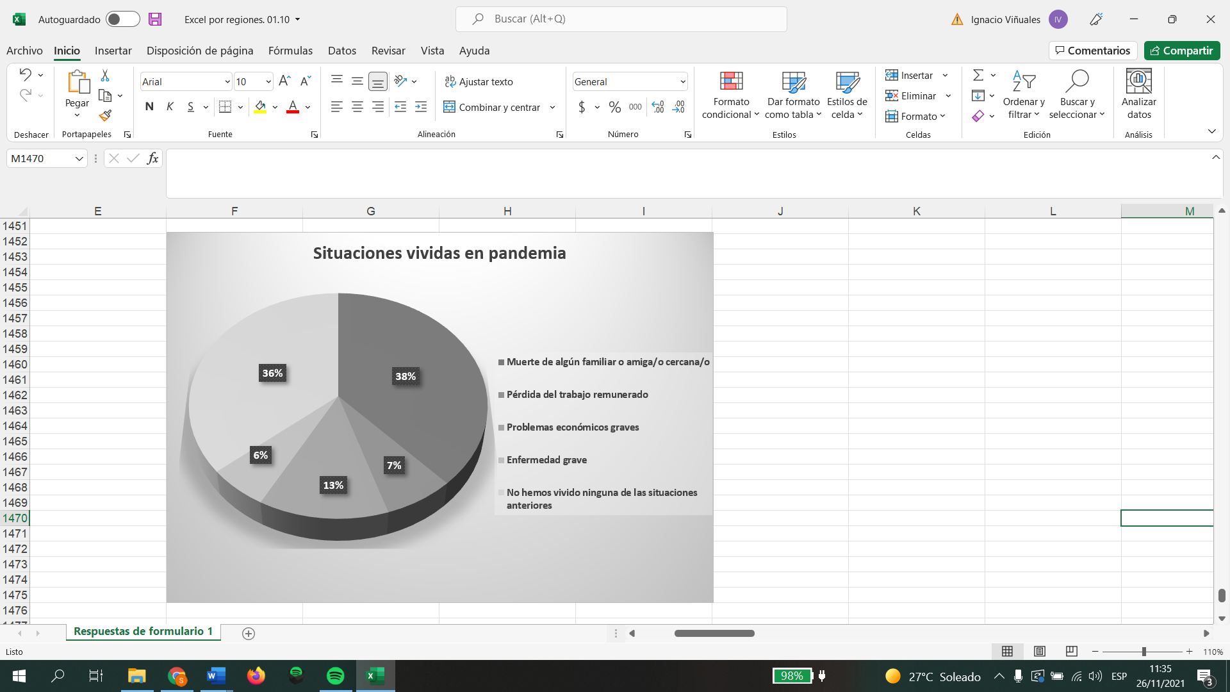Click the text orientation icon
The image size is (1230, 692).
(x=400, y=81)
